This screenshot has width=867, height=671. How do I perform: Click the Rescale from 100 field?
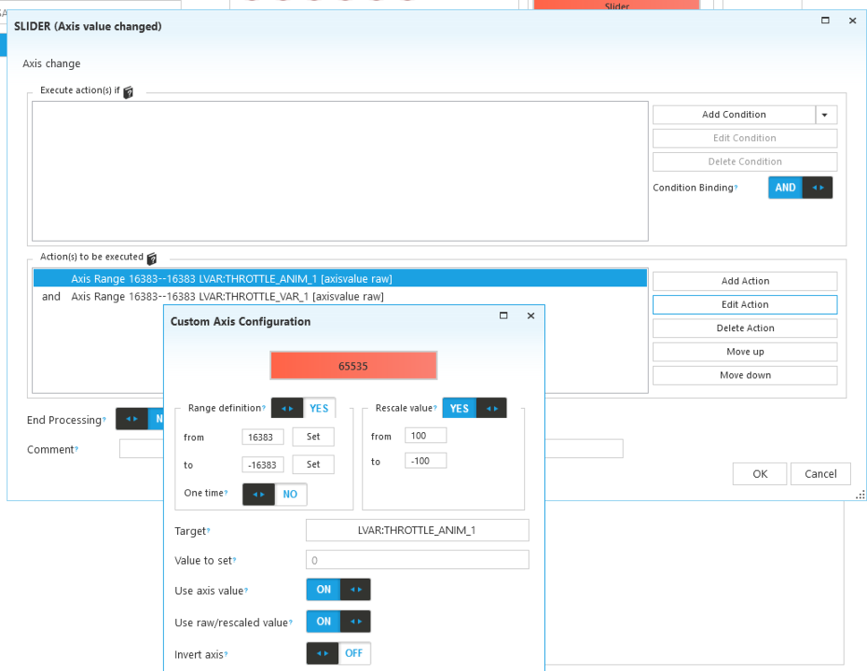click(x=425, y=437)
